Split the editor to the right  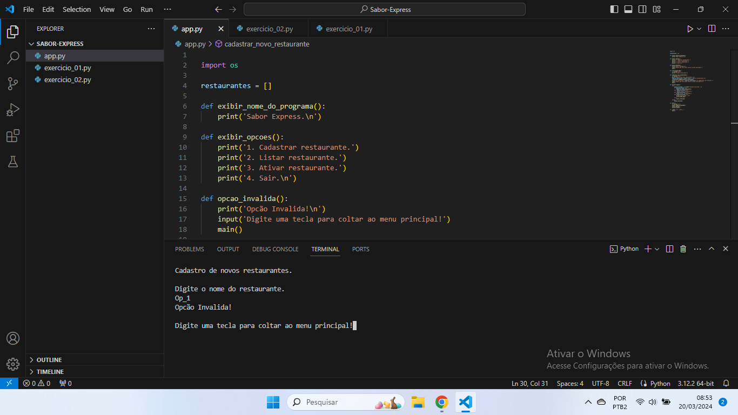(712, 29)
